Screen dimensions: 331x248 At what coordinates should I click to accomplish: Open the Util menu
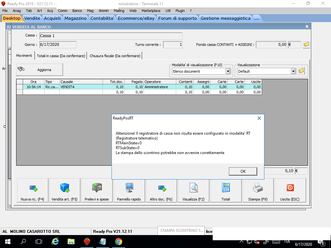coord(168,11)
